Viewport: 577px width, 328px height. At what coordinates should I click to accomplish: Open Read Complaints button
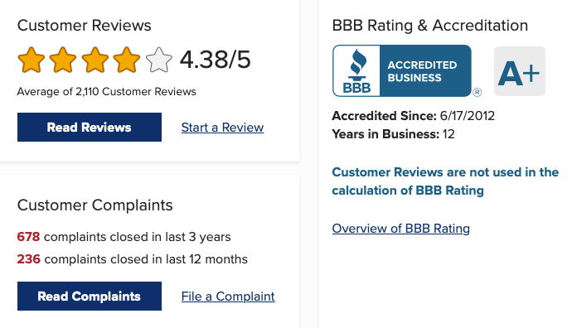pos(90,297)
